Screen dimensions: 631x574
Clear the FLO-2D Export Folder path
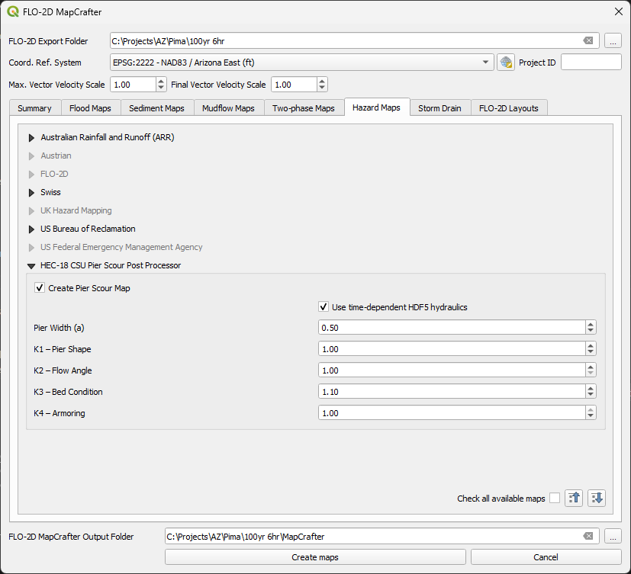[x=588, y=41]
